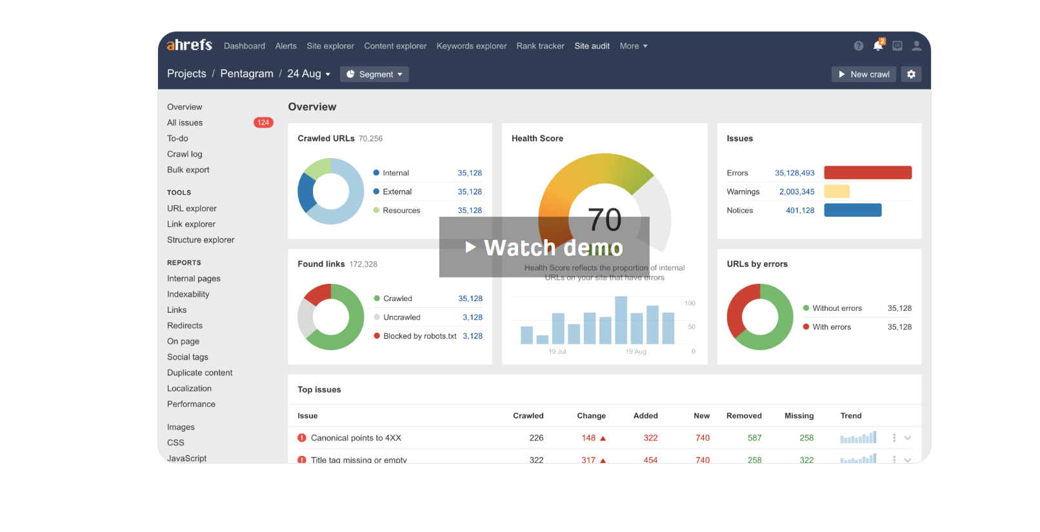Open Content explorer in the top navigation
The height and width of the screenshot is (532, 1040).
pyautogui.click(x=395, y=46)
